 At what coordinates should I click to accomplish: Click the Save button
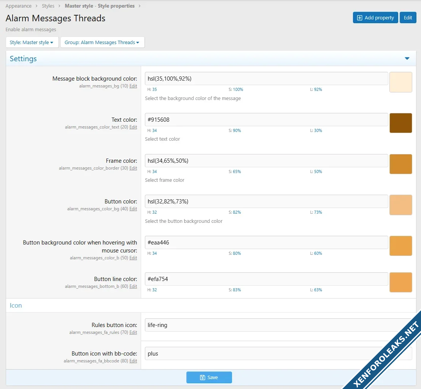pyautogui.click(x=209, y=377)
